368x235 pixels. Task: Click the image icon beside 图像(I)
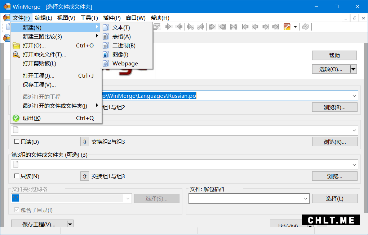point(106,55)
